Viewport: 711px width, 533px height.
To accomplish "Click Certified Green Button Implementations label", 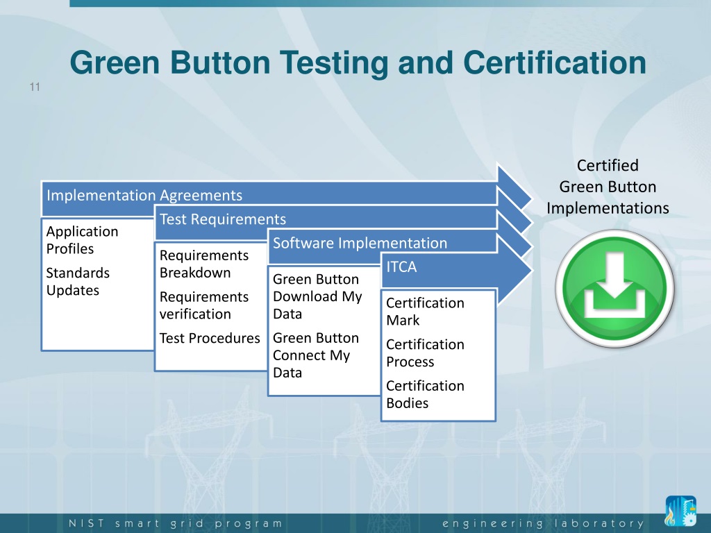I will (608, 187).
